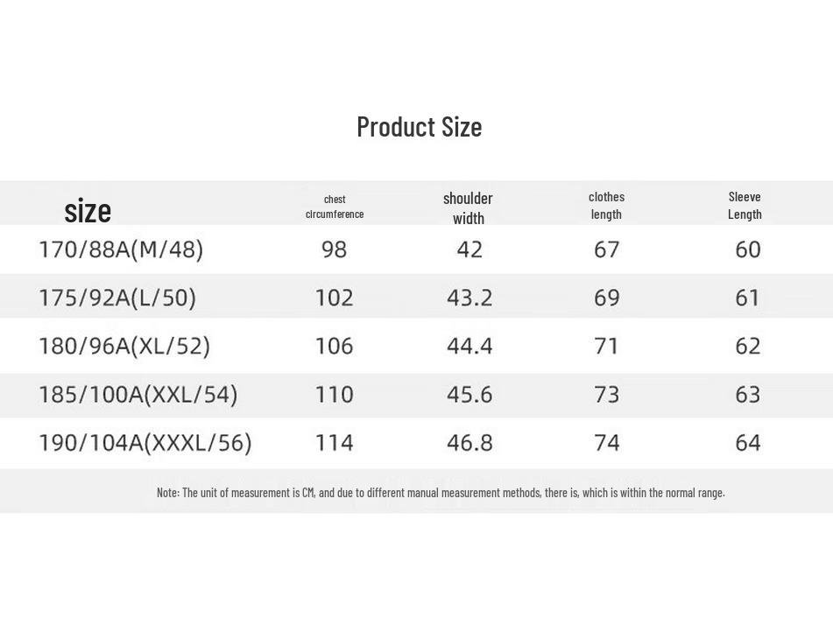Click the size column header
Viewport: 833px width, 625px height.
88,211
